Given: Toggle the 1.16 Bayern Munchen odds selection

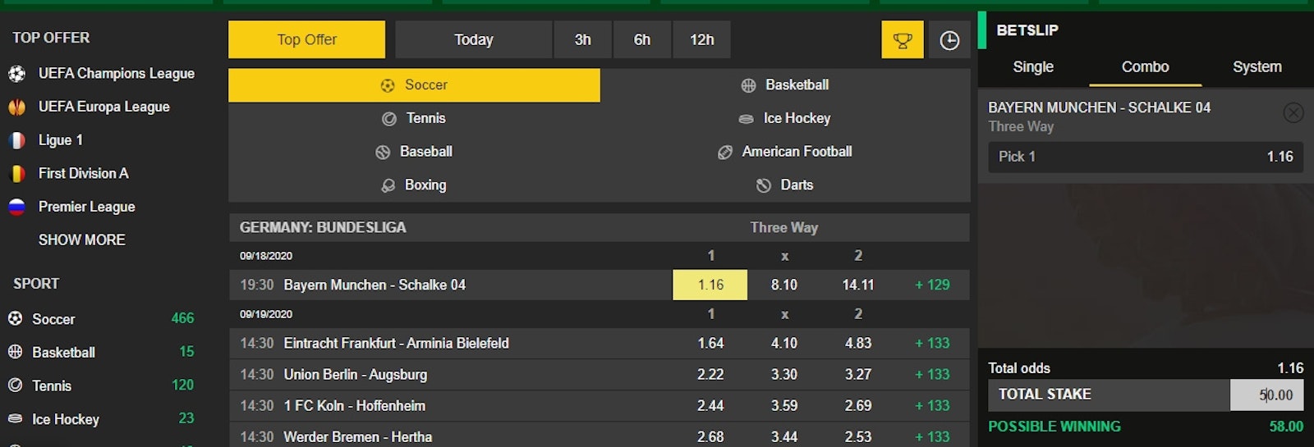Looking at the screenshot, I should click(710, 285).
